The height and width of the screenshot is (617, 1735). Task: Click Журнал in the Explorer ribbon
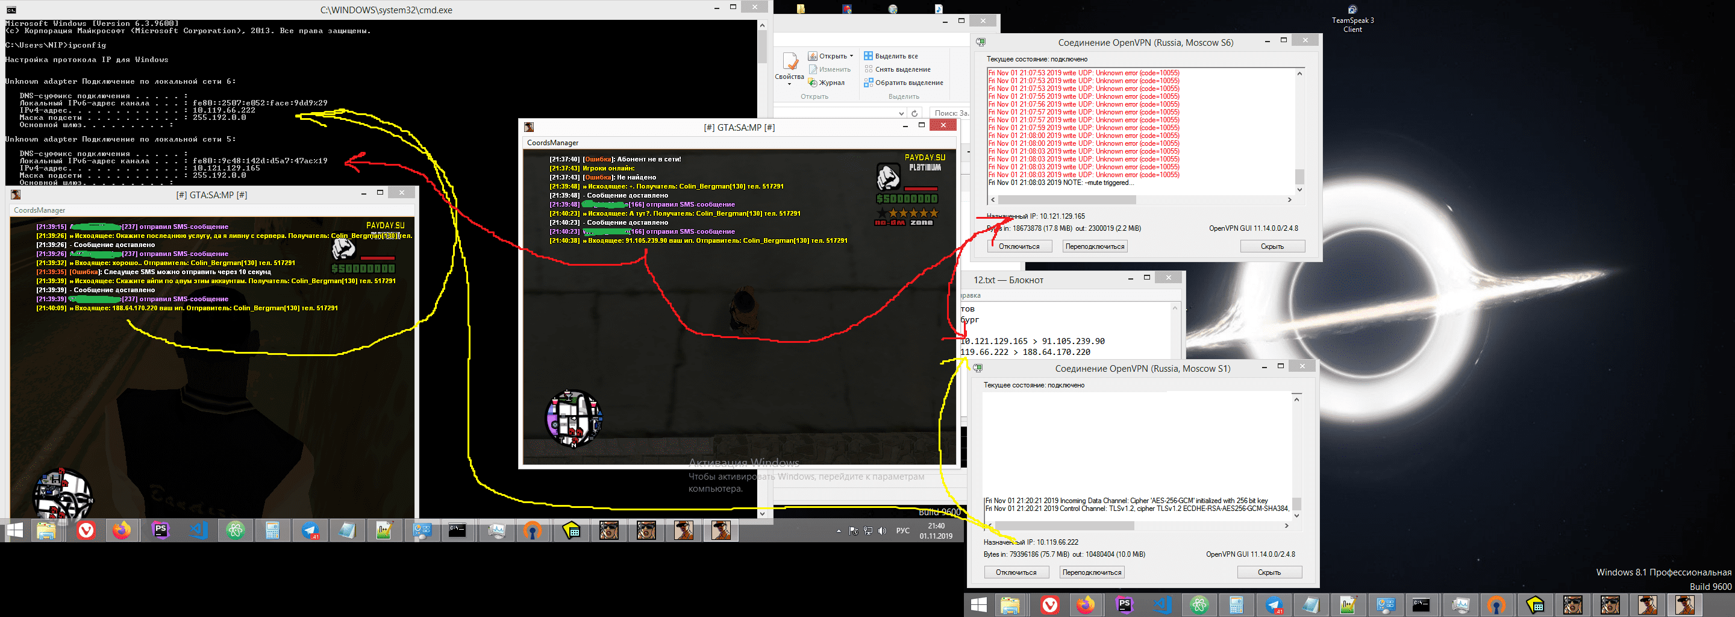pos(827,83)
